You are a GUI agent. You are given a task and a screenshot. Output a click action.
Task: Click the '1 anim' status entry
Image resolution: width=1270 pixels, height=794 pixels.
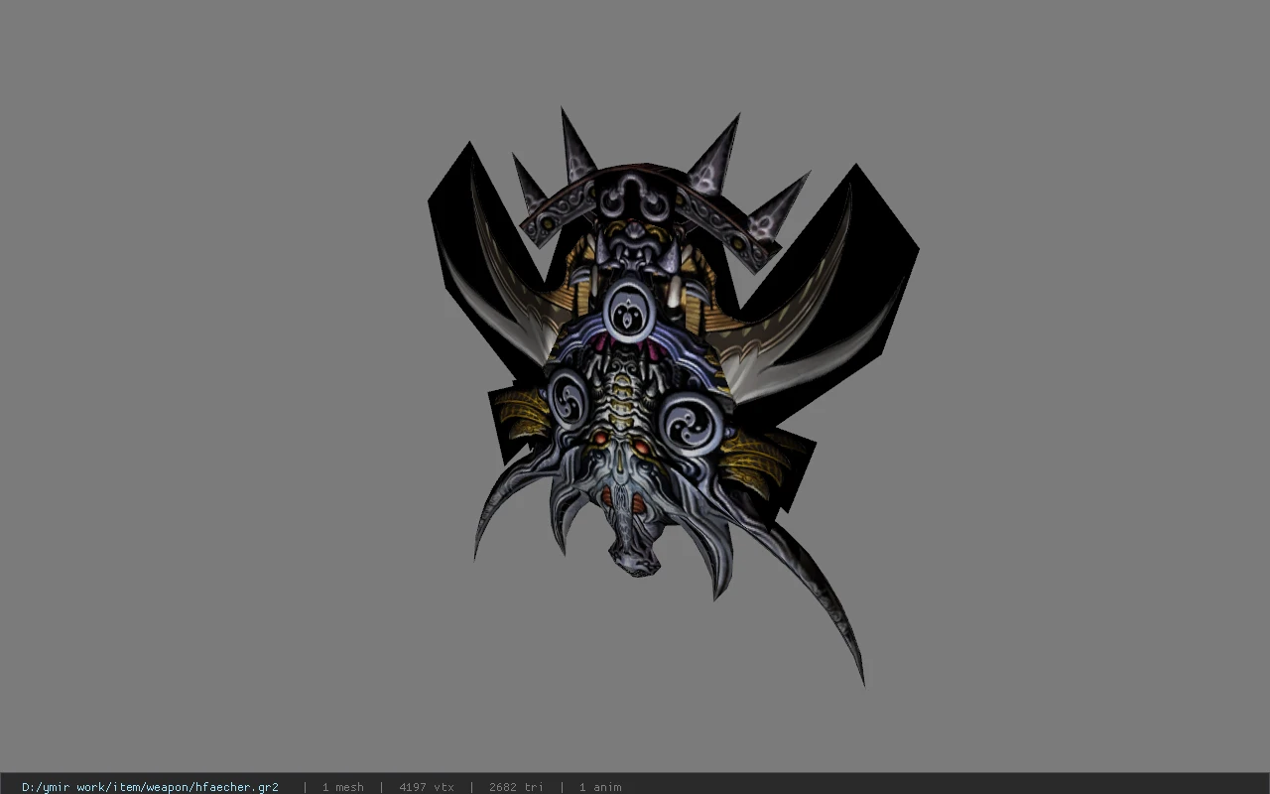pyautogui.click(x=600, y=787)
